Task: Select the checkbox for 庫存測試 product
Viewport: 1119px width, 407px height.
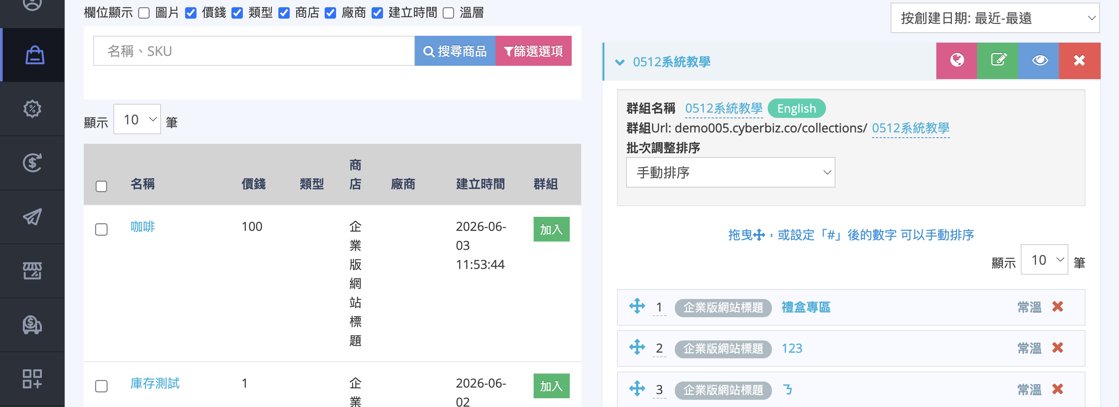Action: click(101, 386)
